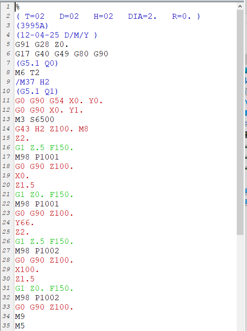Click the 'Y66.' line
247x331 pixels.
tap(25, 222)
